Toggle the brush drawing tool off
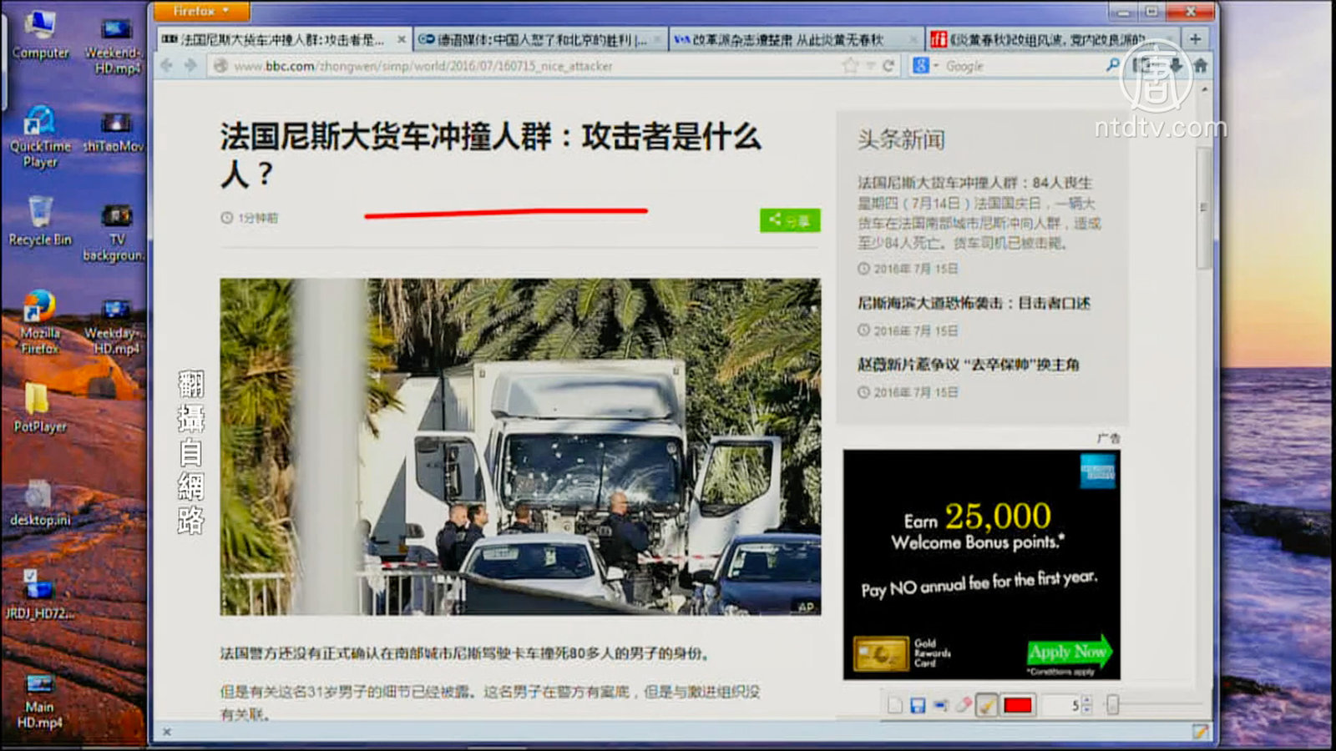This screenshot has height=751, width=1336. click(986, 706)
